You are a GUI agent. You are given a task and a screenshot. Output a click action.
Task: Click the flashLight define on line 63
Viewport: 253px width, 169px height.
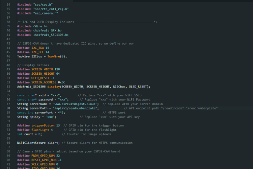[35, 130]
